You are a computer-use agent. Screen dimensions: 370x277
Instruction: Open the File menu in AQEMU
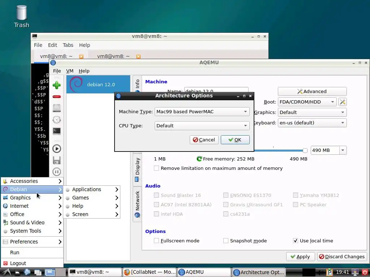(57, 71)
